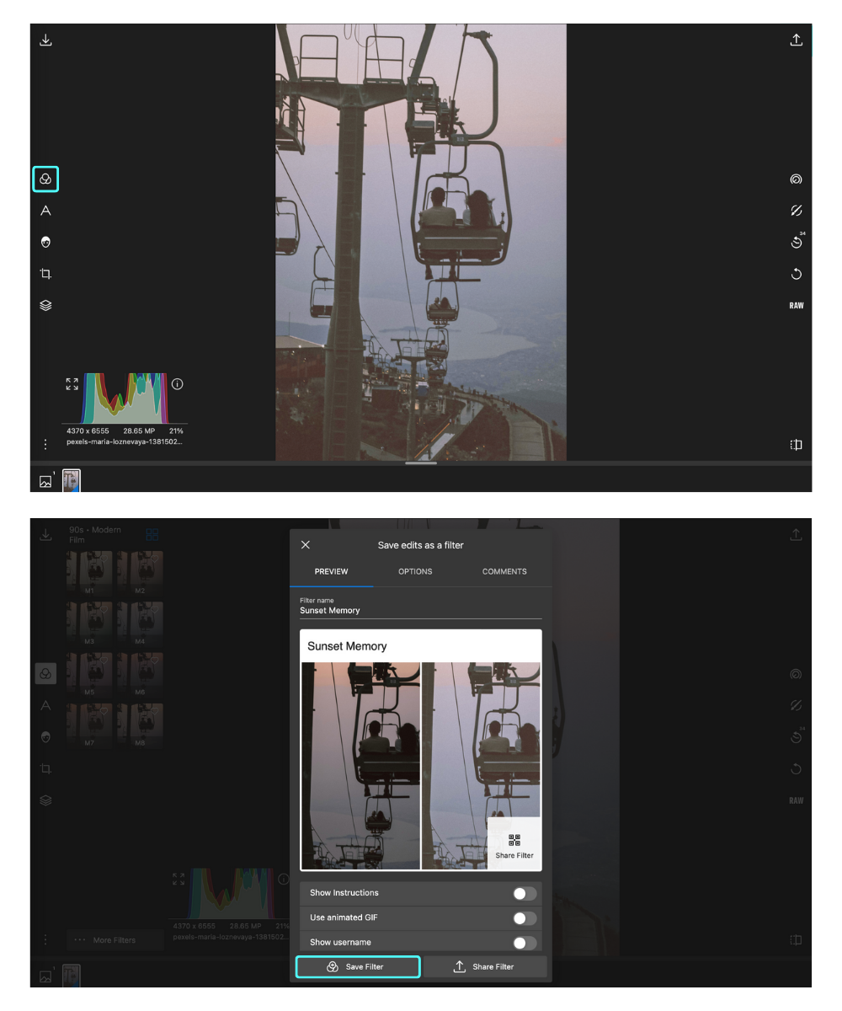Select the Crop tool in the top screenshot
This screenshot has width=842, height=1011.
[45, 274]
